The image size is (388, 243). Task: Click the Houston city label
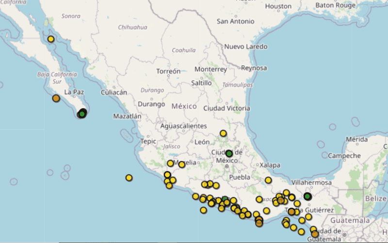pos(278,6)
